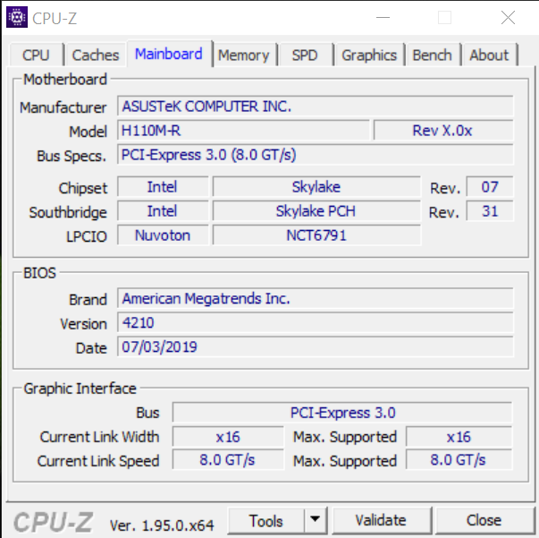This screenshot has height=538, width=539.
Task: Click the Tools button
Action: (266, 520)
